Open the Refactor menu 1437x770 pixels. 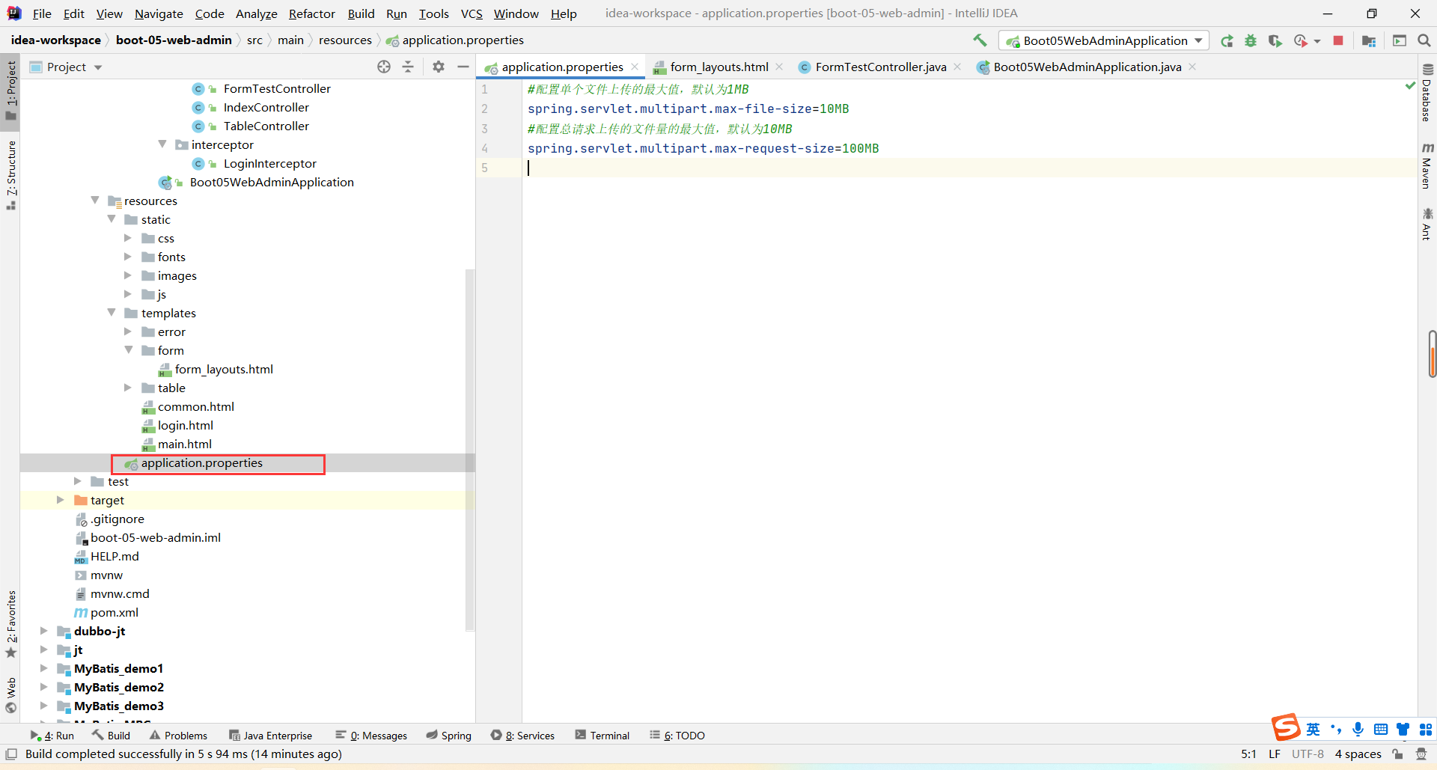click(x=311, y=13)
